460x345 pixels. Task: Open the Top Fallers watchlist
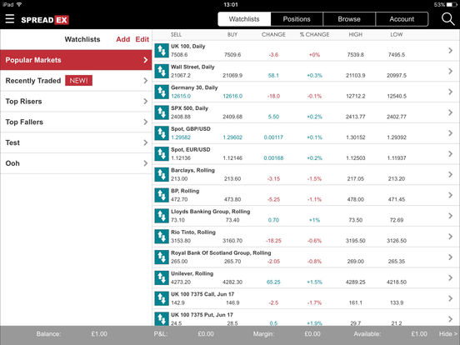(x=76, y=122)
